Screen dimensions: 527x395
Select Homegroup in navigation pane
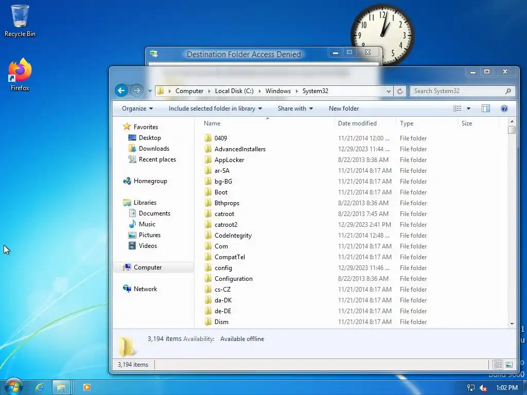(x=145, y=181)
